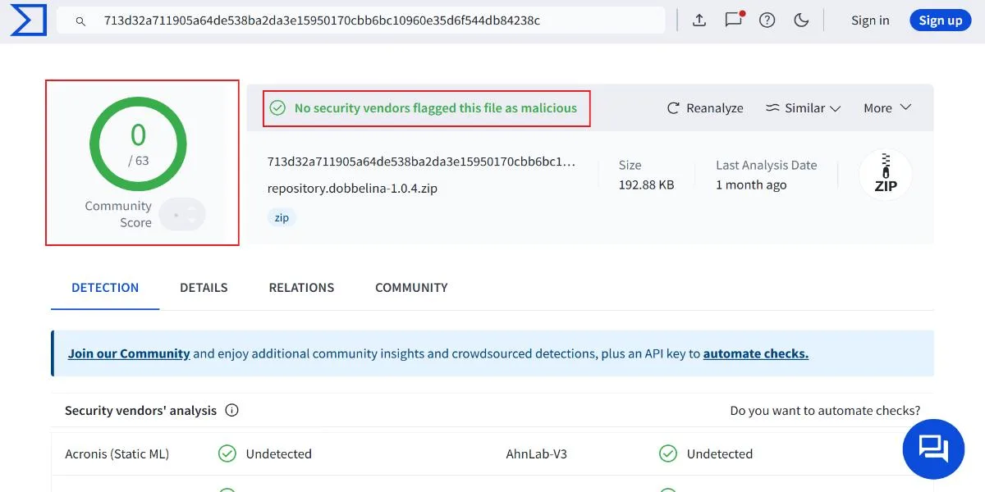Select the DETECTION tab
This screenshot has height=492, width=985.
click(105, 288)
